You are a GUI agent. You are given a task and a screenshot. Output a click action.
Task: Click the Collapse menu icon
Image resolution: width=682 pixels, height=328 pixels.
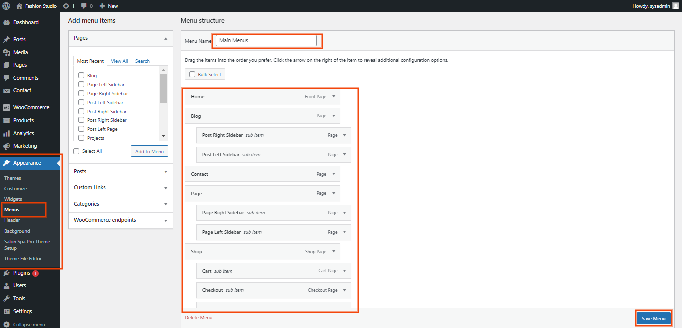pyautogui.click(x=6, y=324)
